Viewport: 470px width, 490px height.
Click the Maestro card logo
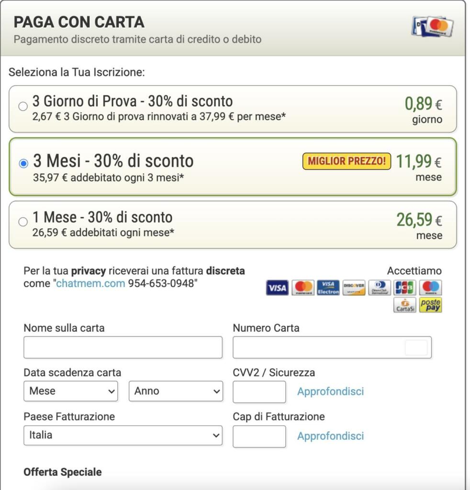pos(430,288)
